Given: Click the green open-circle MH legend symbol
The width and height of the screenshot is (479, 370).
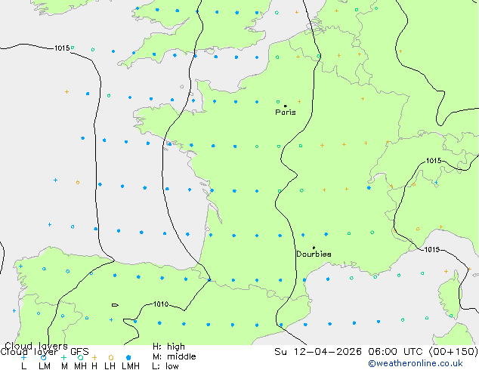Looking at the screenshot, I should (80, 357).
